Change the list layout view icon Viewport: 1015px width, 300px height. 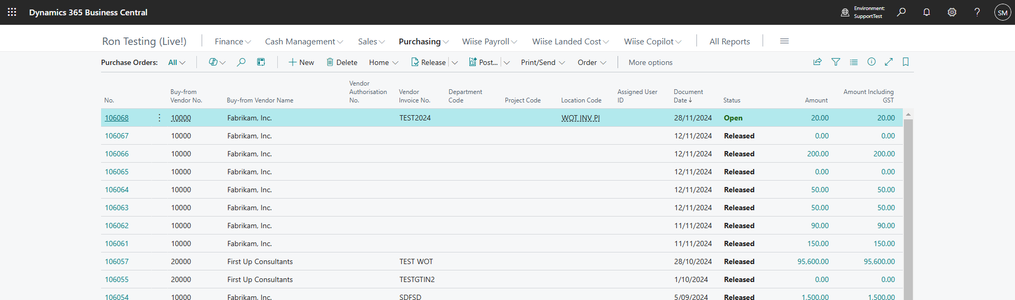tap(854, 62)
